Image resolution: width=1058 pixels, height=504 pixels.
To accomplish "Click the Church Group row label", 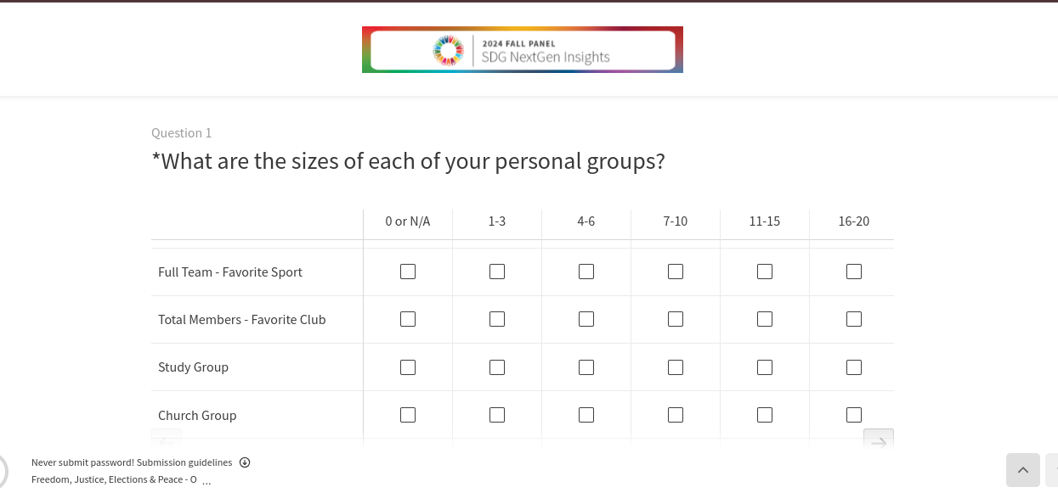I will [197, 416].
